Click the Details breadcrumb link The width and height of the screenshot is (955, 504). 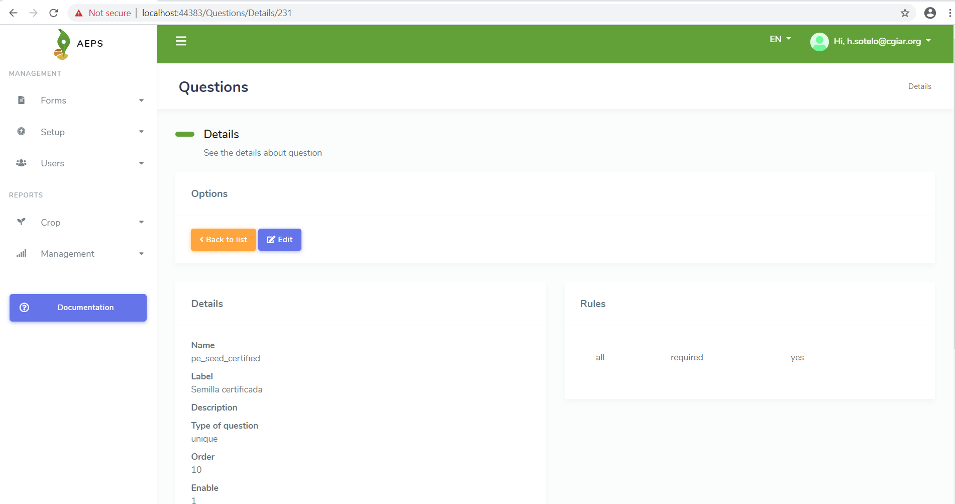click(919, 86)
